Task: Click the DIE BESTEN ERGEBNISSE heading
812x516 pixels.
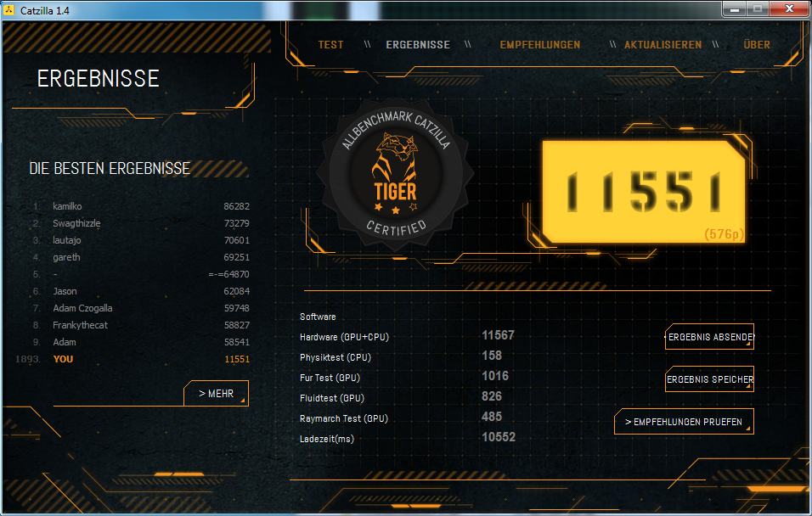Action: point(110,168)
